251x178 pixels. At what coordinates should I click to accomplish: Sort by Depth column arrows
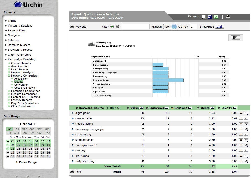pos(198,108)
